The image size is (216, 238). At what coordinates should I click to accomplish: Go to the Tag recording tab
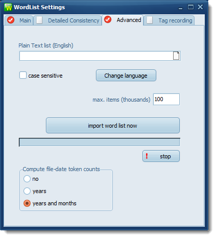[x=169, y=20]
